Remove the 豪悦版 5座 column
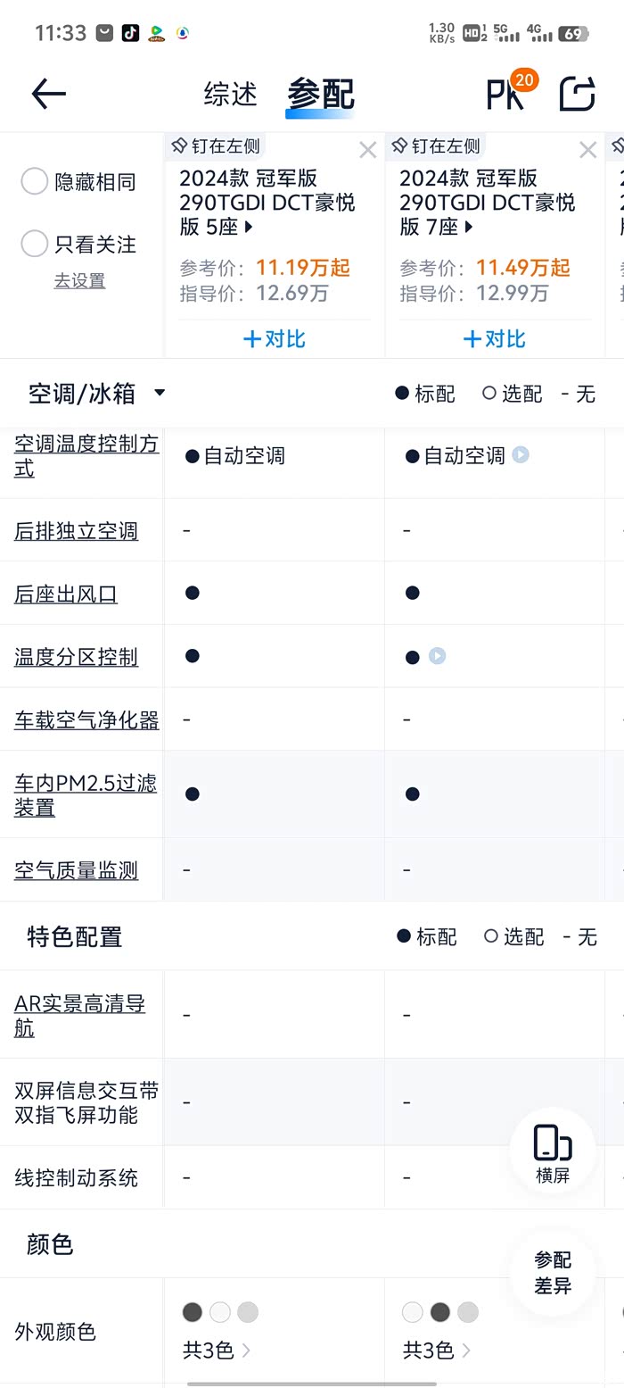This screenshot has height=1388, width=624. pyautogui.click(x=367, y=150)
